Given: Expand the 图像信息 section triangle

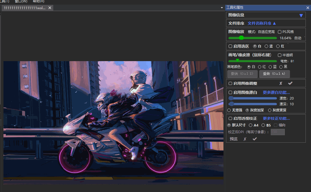Looking at the screenshot, I should coord(301,15).
